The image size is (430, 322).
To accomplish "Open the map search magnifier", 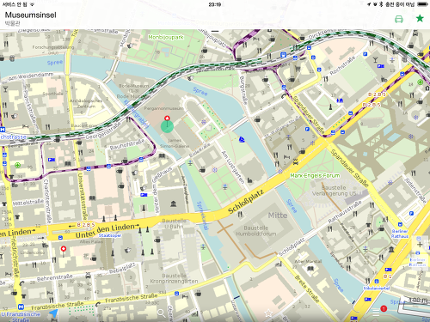I will [162, 313].
